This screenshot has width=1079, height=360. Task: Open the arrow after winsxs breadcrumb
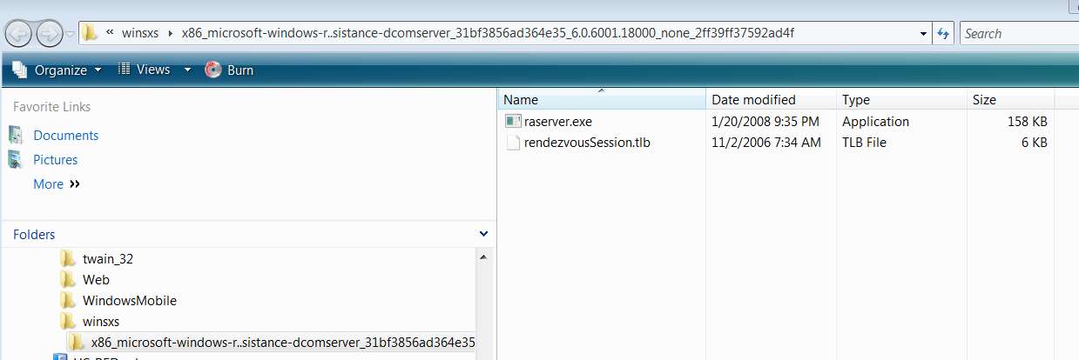169,34
